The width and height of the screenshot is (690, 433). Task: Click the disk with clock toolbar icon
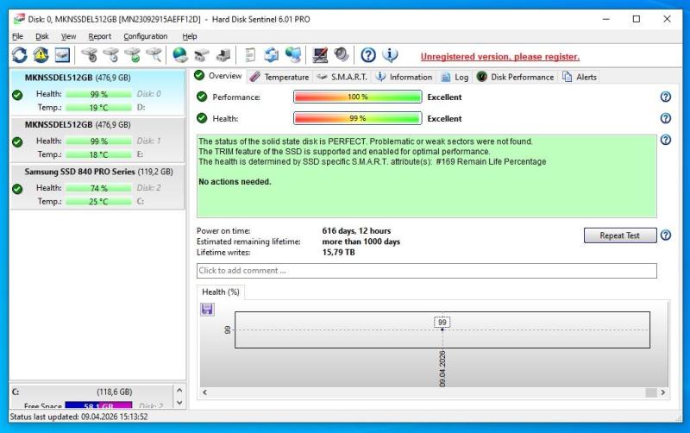(x=111, y=55)
